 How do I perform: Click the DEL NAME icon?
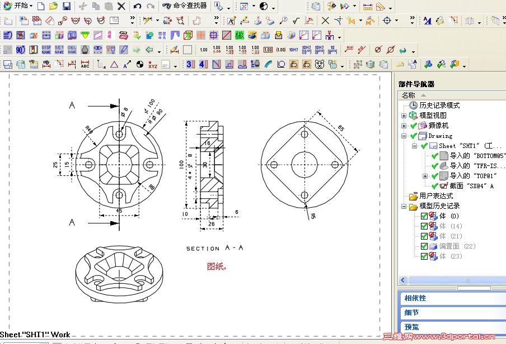(x=72, y=50)
